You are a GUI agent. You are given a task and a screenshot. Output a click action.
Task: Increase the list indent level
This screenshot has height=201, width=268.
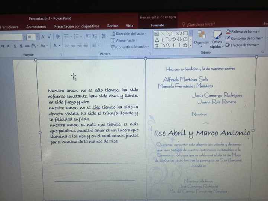[95, 36]
